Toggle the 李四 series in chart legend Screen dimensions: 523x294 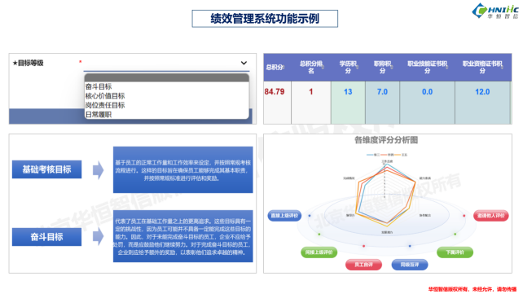[387, 155]
